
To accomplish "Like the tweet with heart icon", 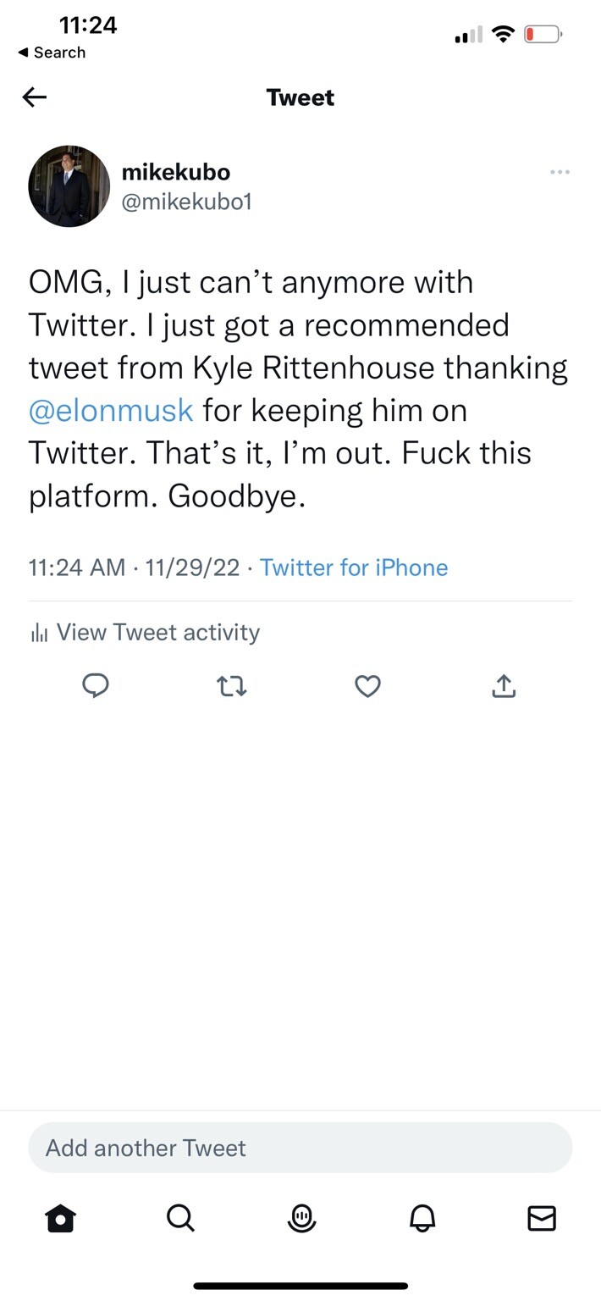I will click(367, 685).
